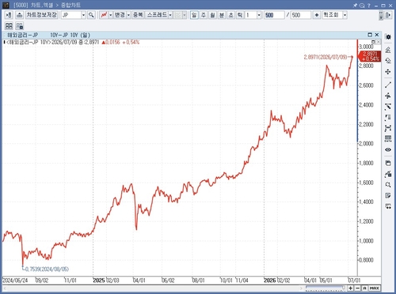Click the 차트정보저장 button
The height and width of the screenshot is (294, 396).
tap(41, 15)
